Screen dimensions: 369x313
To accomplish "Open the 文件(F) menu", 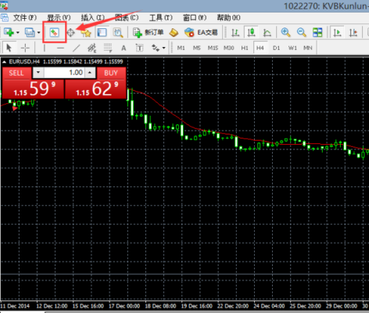I will point(25,18).
